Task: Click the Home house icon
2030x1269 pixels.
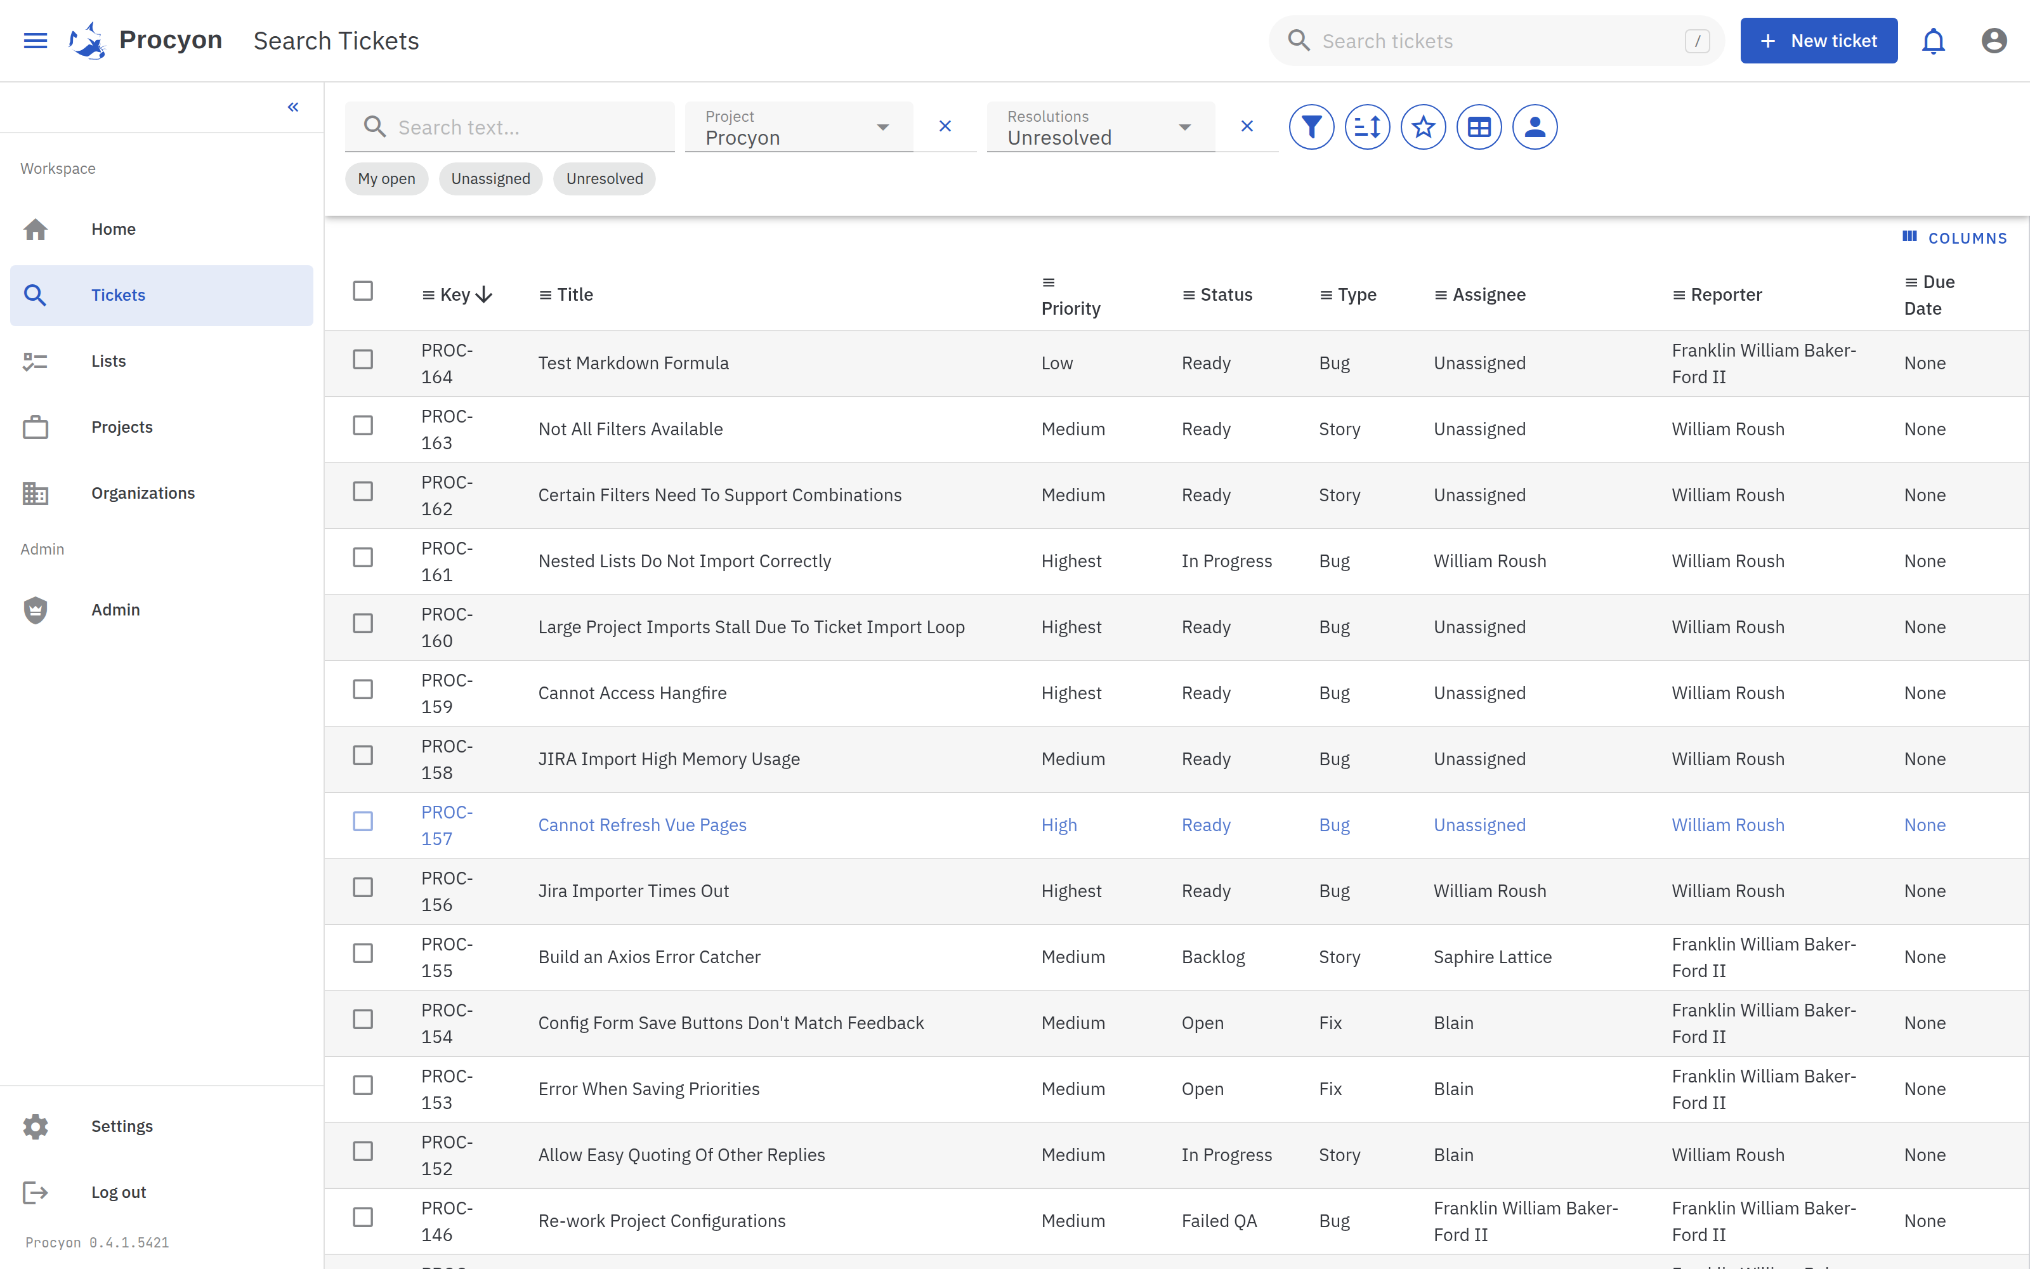Action: coord(36,229)
